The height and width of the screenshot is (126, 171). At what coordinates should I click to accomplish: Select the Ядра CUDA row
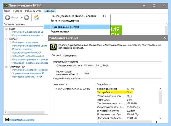[114, 100]
